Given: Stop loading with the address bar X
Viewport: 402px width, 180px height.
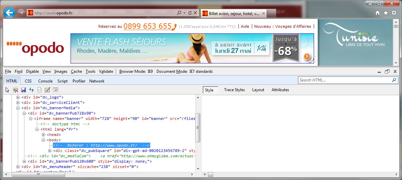Looking at the screenshot, I should click(195, 13).
